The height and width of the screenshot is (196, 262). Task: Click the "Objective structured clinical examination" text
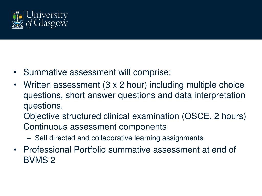(x=102, y=116)
